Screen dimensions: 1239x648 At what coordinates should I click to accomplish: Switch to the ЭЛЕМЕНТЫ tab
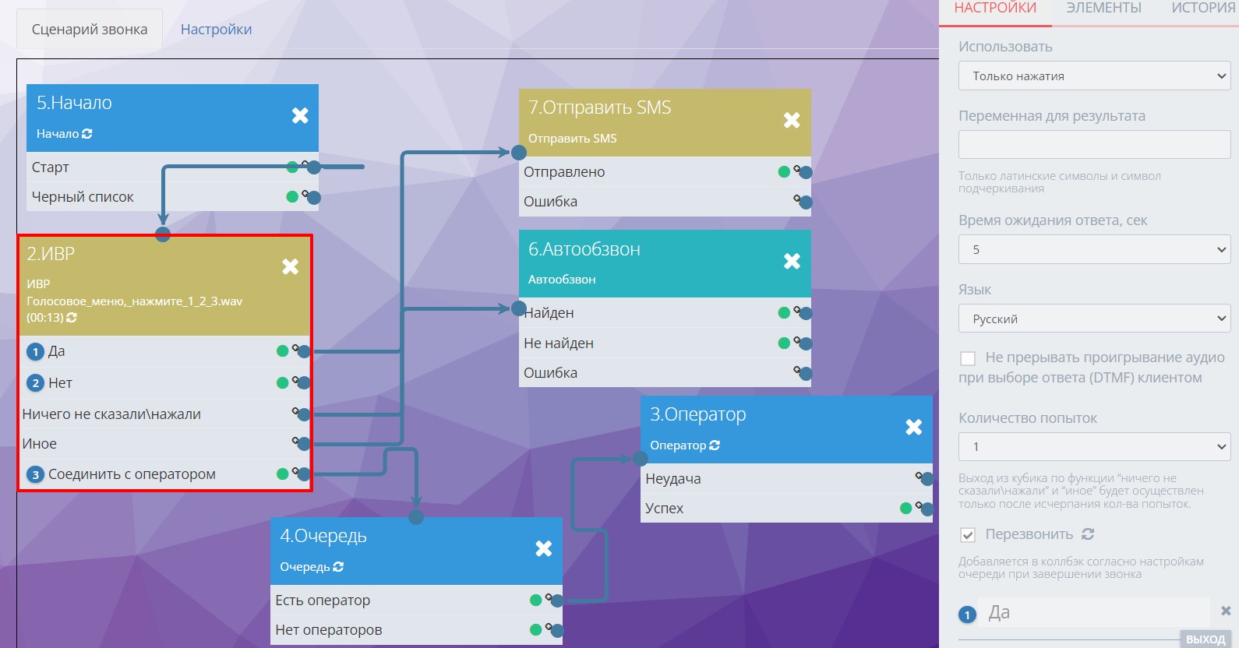pos(1103,9)
